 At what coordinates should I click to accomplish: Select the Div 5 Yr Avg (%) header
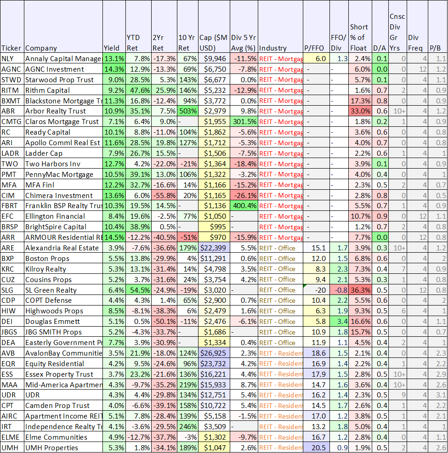coord(244,27)
